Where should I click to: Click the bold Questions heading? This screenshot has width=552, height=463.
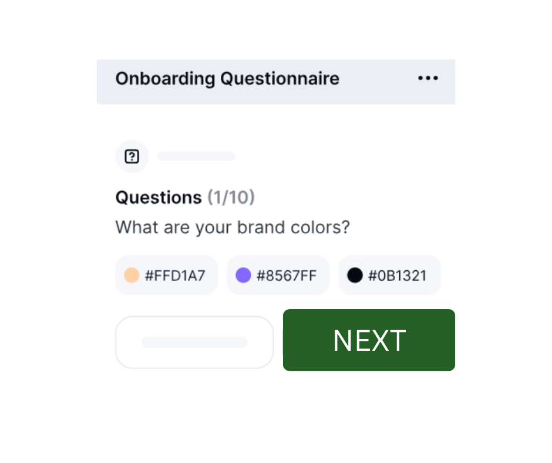point(159,197)
